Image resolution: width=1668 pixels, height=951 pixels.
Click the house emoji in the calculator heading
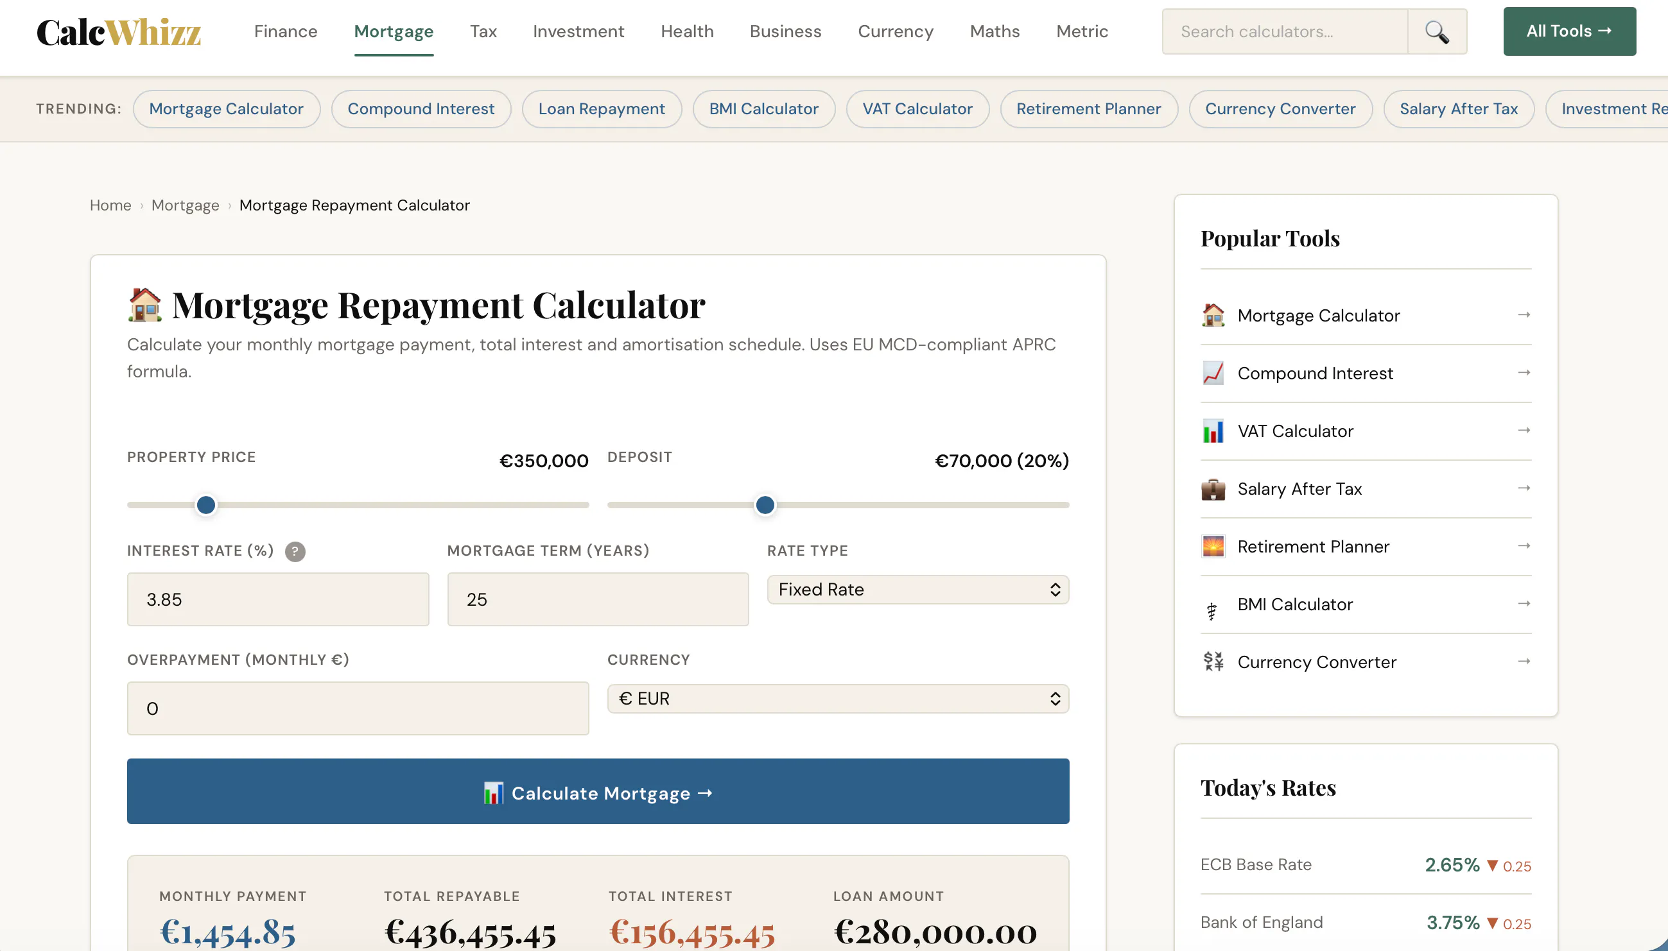[x=144, y=304]
